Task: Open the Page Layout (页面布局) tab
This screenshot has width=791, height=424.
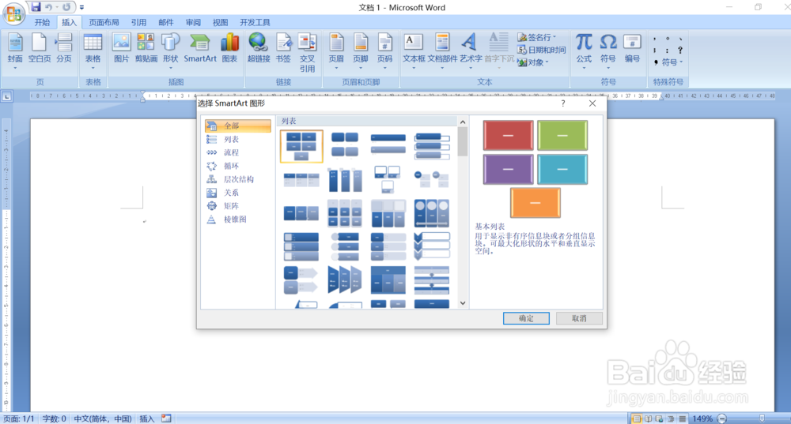Action: tap(104, 22)
